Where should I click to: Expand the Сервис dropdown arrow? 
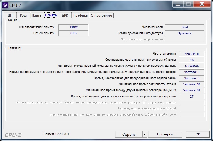tap(145, 134)
